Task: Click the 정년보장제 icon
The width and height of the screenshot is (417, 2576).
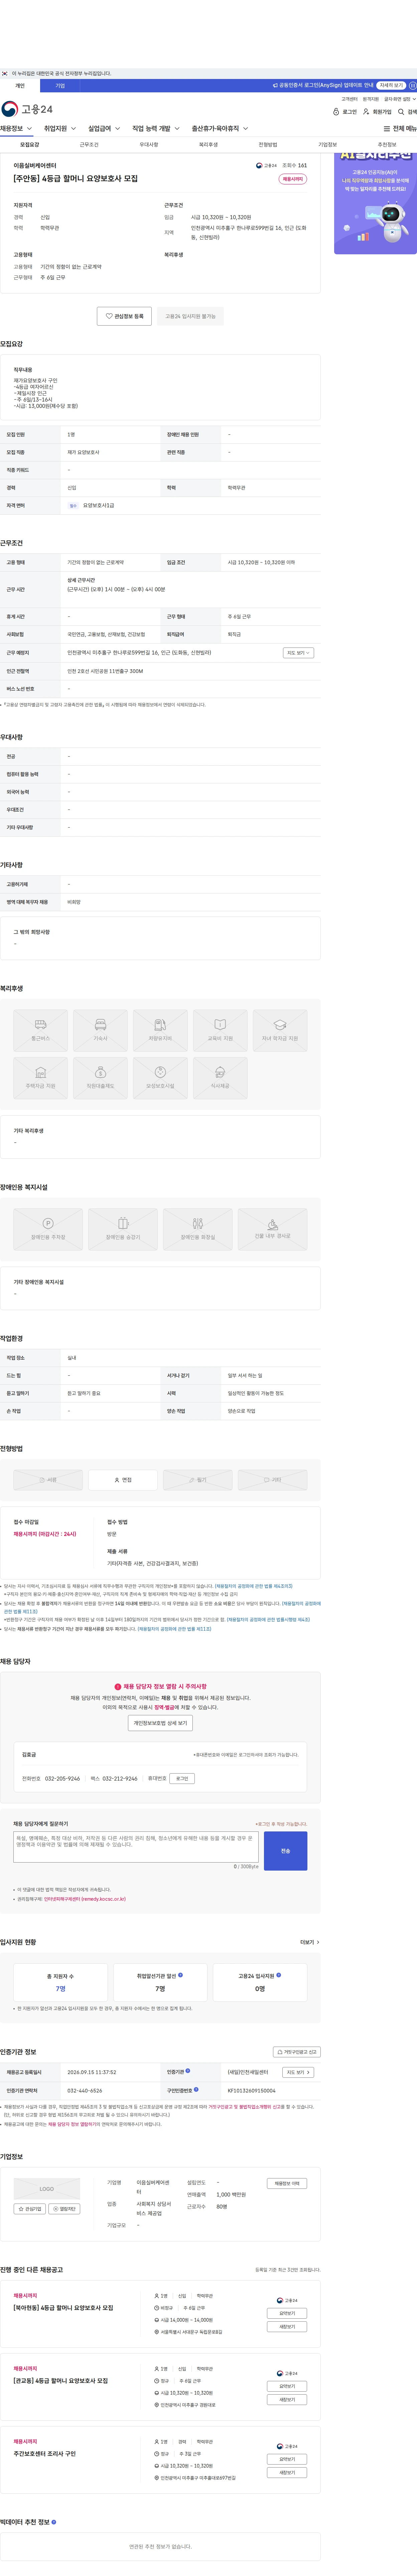Action: click(x=161, y=1078)
